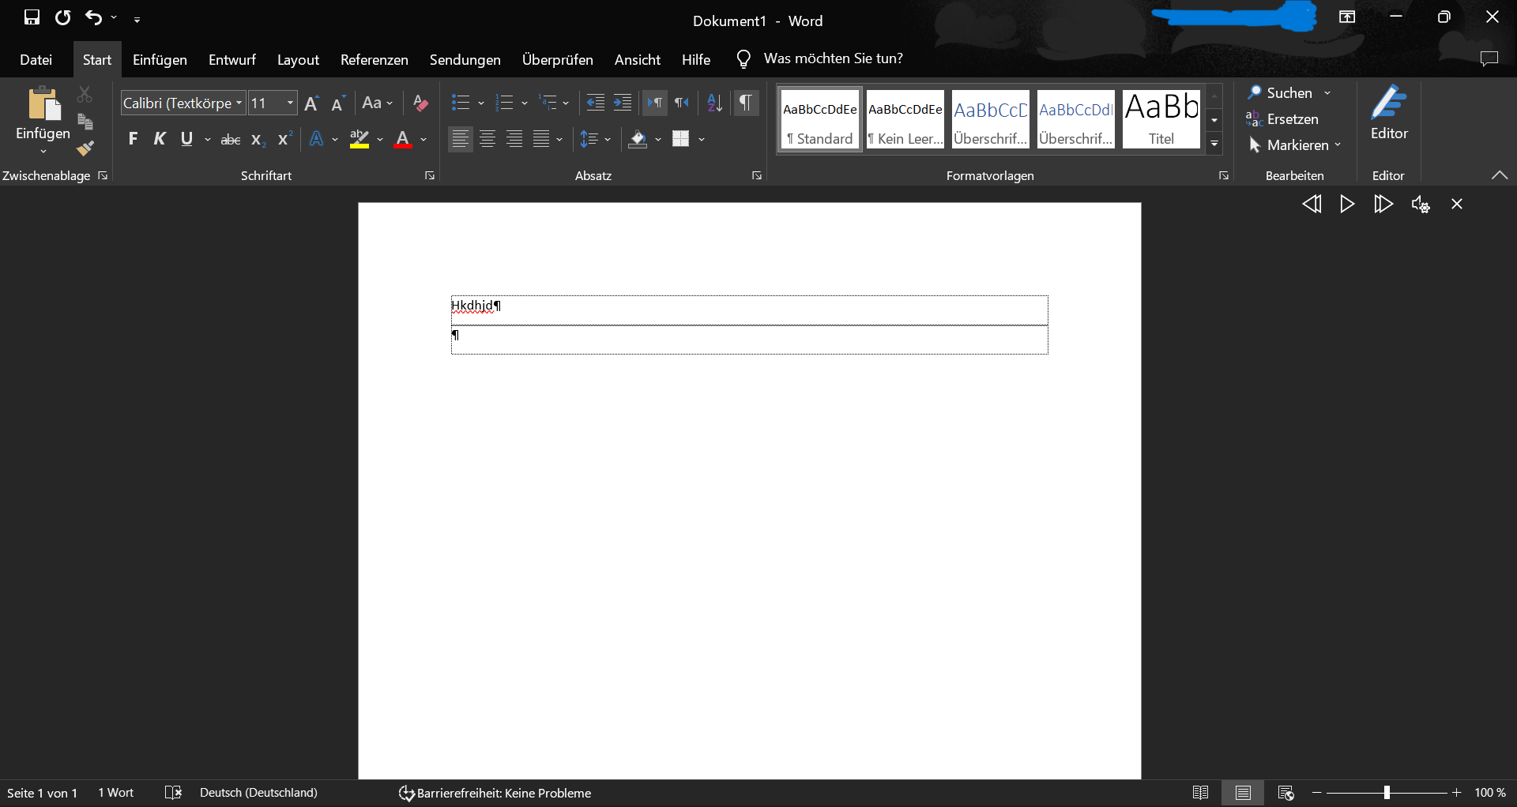The image size is (1517, 807).
Task: Open line spacing dropdown
Action: coord(596,139)
